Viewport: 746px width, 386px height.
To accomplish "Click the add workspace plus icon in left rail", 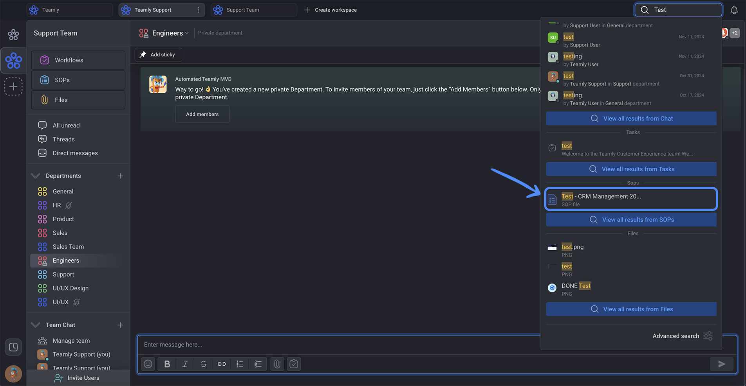I will 13,86.
